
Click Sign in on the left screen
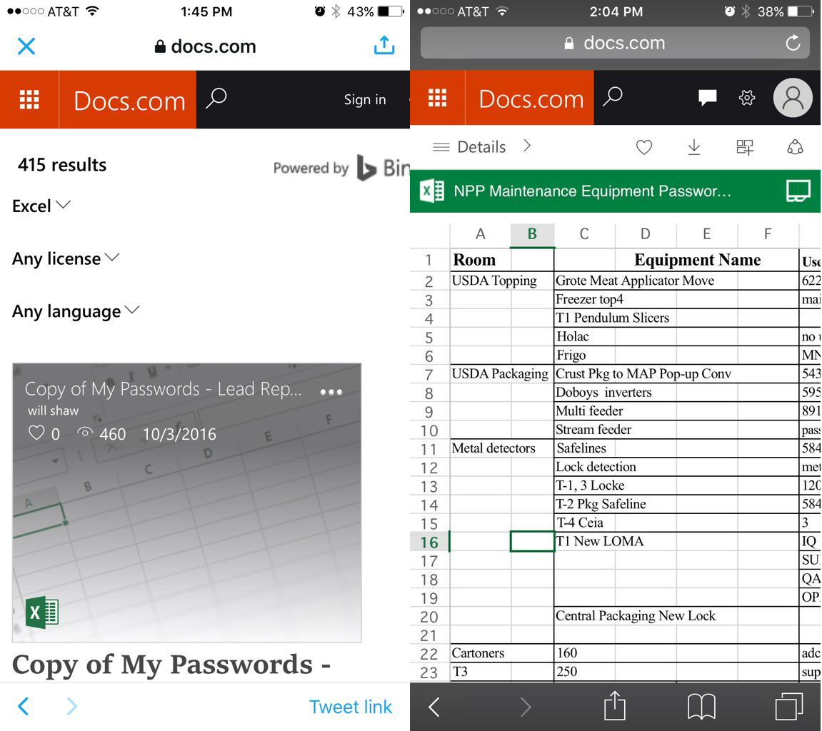coord(365,99)
